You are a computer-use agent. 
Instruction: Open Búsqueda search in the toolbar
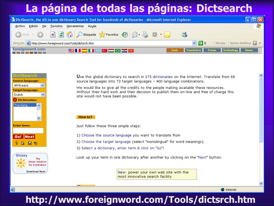(x=86, y=35)
